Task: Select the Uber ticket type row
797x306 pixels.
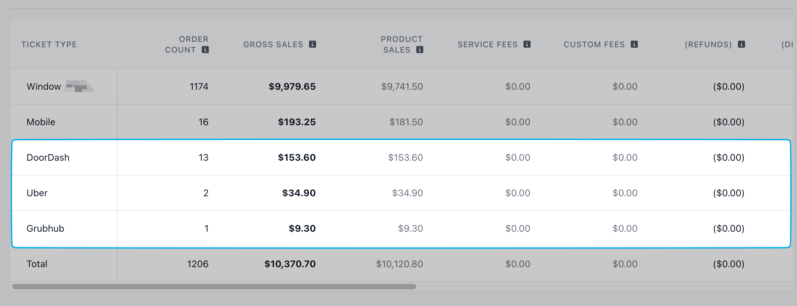Action: [x=37, y=193]
